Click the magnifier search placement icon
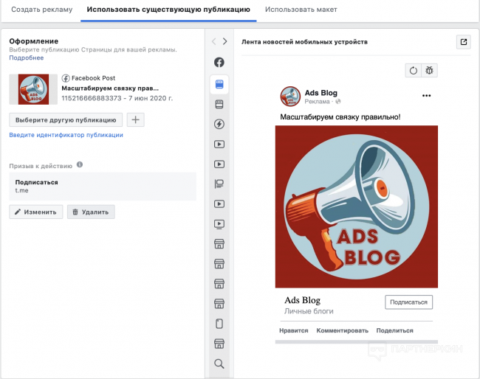 (x=219, y=364)
